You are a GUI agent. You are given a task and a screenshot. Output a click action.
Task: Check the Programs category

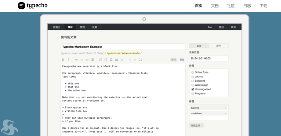tap(193, 94)
